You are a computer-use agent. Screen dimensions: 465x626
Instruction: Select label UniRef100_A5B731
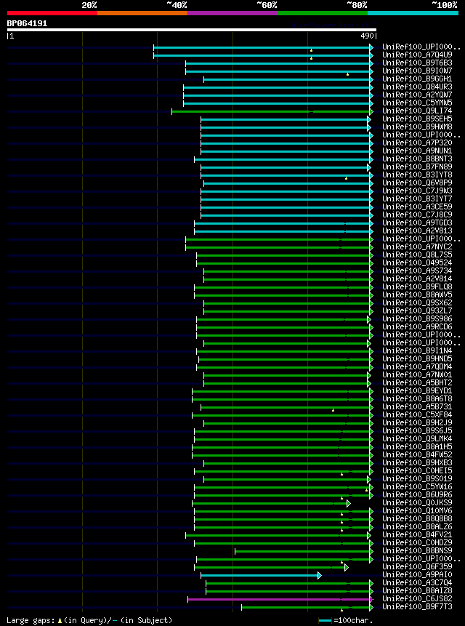pyautogui.click(x=417, y=406)
